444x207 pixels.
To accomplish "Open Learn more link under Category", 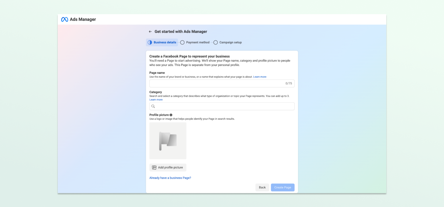I will tap(156, 100).
